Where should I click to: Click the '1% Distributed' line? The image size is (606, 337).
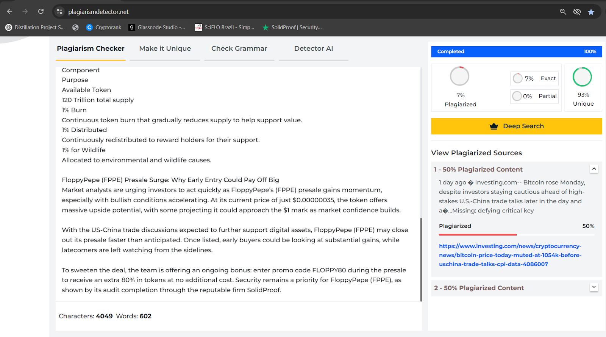point(84,130)
